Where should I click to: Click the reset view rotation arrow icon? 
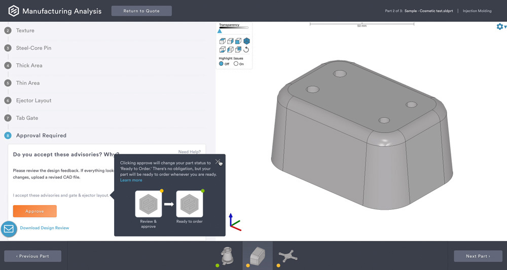(246, 50)
